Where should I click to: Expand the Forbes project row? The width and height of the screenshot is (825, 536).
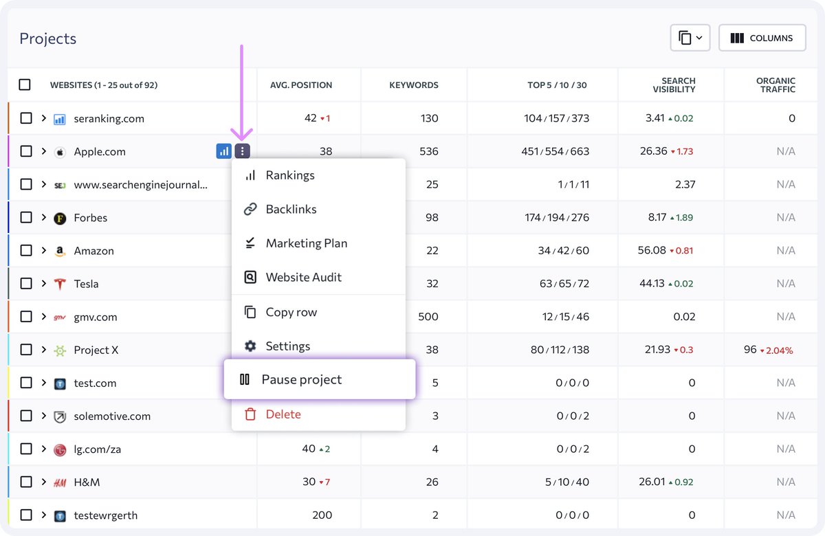point(44,217)
